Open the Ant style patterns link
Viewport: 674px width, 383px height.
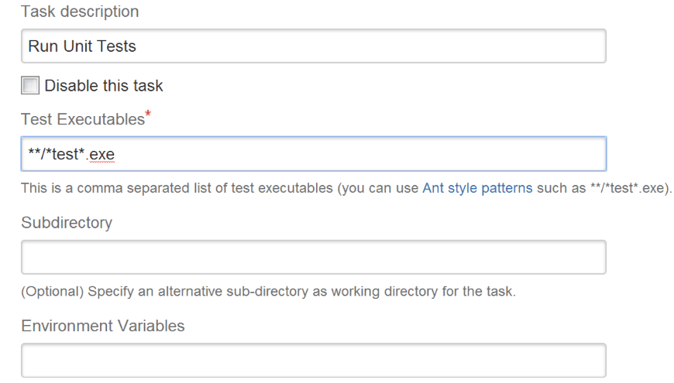(477, 188)
